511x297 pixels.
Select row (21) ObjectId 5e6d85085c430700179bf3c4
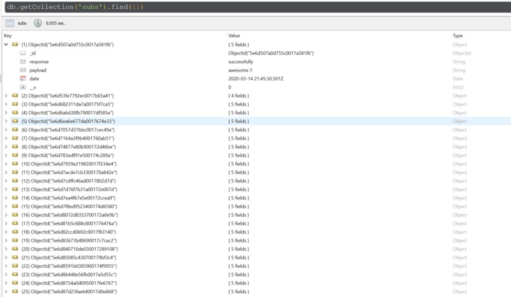68,257
